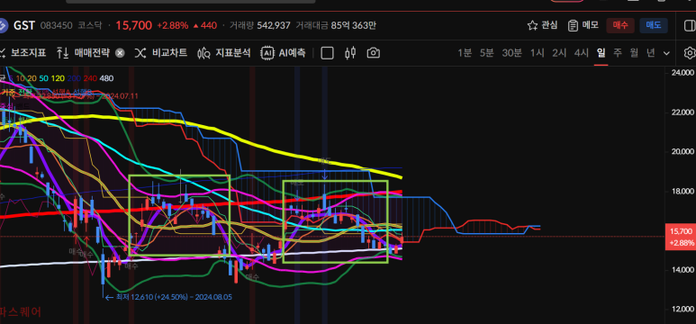Select moving average 480 legend
This screenshot has height=324, width=696.
(x=106, y=78)
